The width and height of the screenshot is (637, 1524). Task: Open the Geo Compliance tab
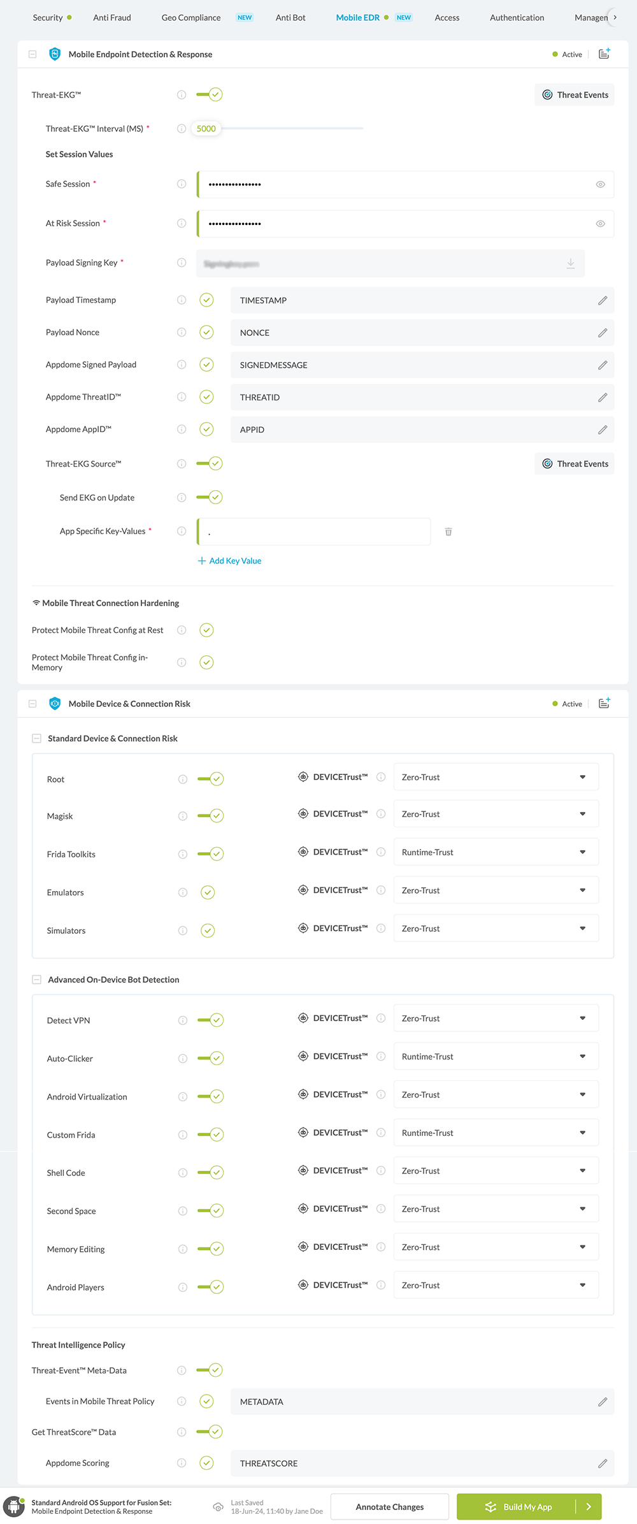(x=191, y=18)
